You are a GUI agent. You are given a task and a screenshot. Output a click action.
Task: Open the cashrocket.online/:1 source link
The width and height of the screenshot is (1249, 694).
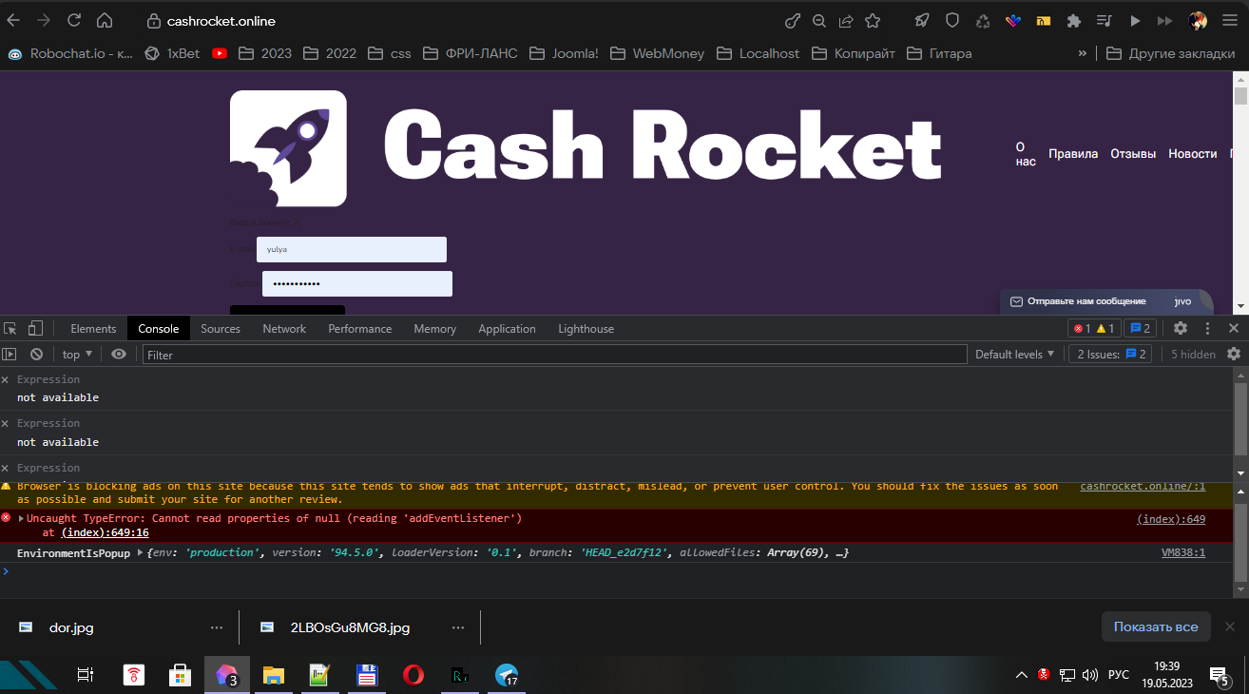tap(1143, 486)
